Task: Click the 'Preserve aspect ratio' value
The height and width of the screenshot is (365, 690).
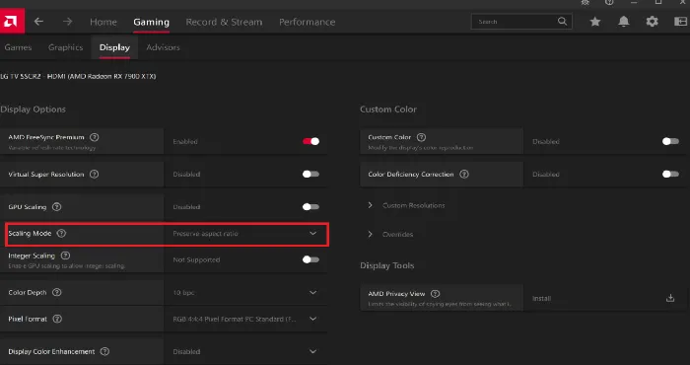Action: coord(205,234)
